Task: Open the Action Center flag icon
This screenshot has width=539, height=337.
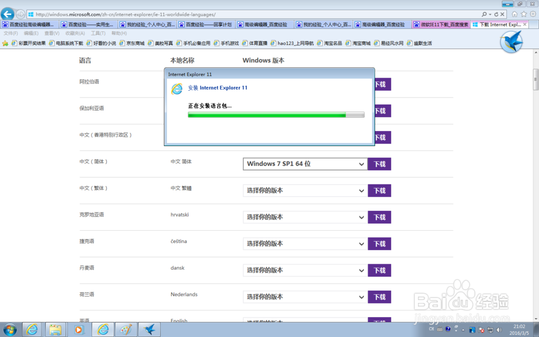Action: tap(481, 330)
